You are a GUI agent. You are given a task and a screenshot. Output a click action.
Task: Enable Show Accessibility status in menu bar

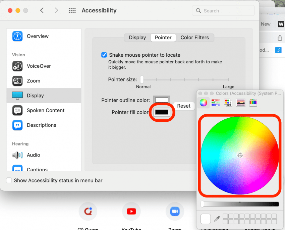pos(9,180)
